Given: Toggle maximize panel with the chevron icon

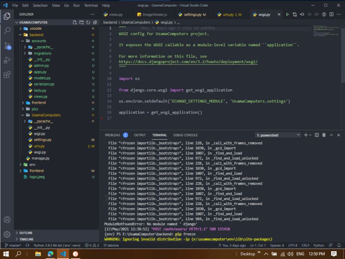Looking at the screenshot, I should point(332,135).
